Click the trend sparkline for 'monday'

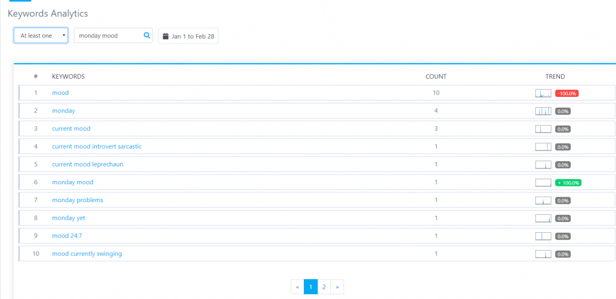[543, 111]
